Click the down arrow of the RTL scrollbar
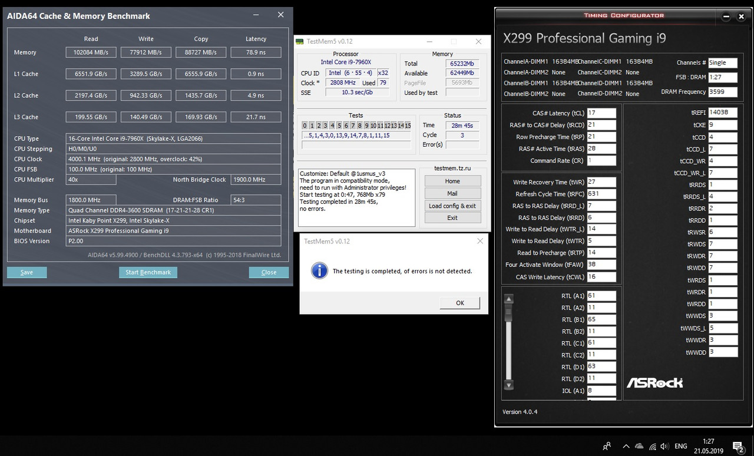754x456 pixels. [x=508, y=386]
